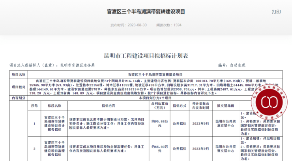Viewport: 292px width, 161px height.
Task: Click the 序号 column header
Action: 34,106
